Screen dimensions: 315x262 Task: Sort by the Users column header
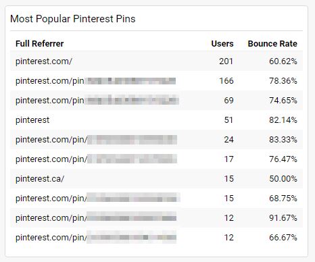(222, 44)
